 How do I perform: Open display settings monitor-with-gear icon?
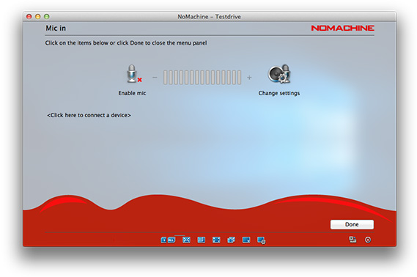[262, 240]
